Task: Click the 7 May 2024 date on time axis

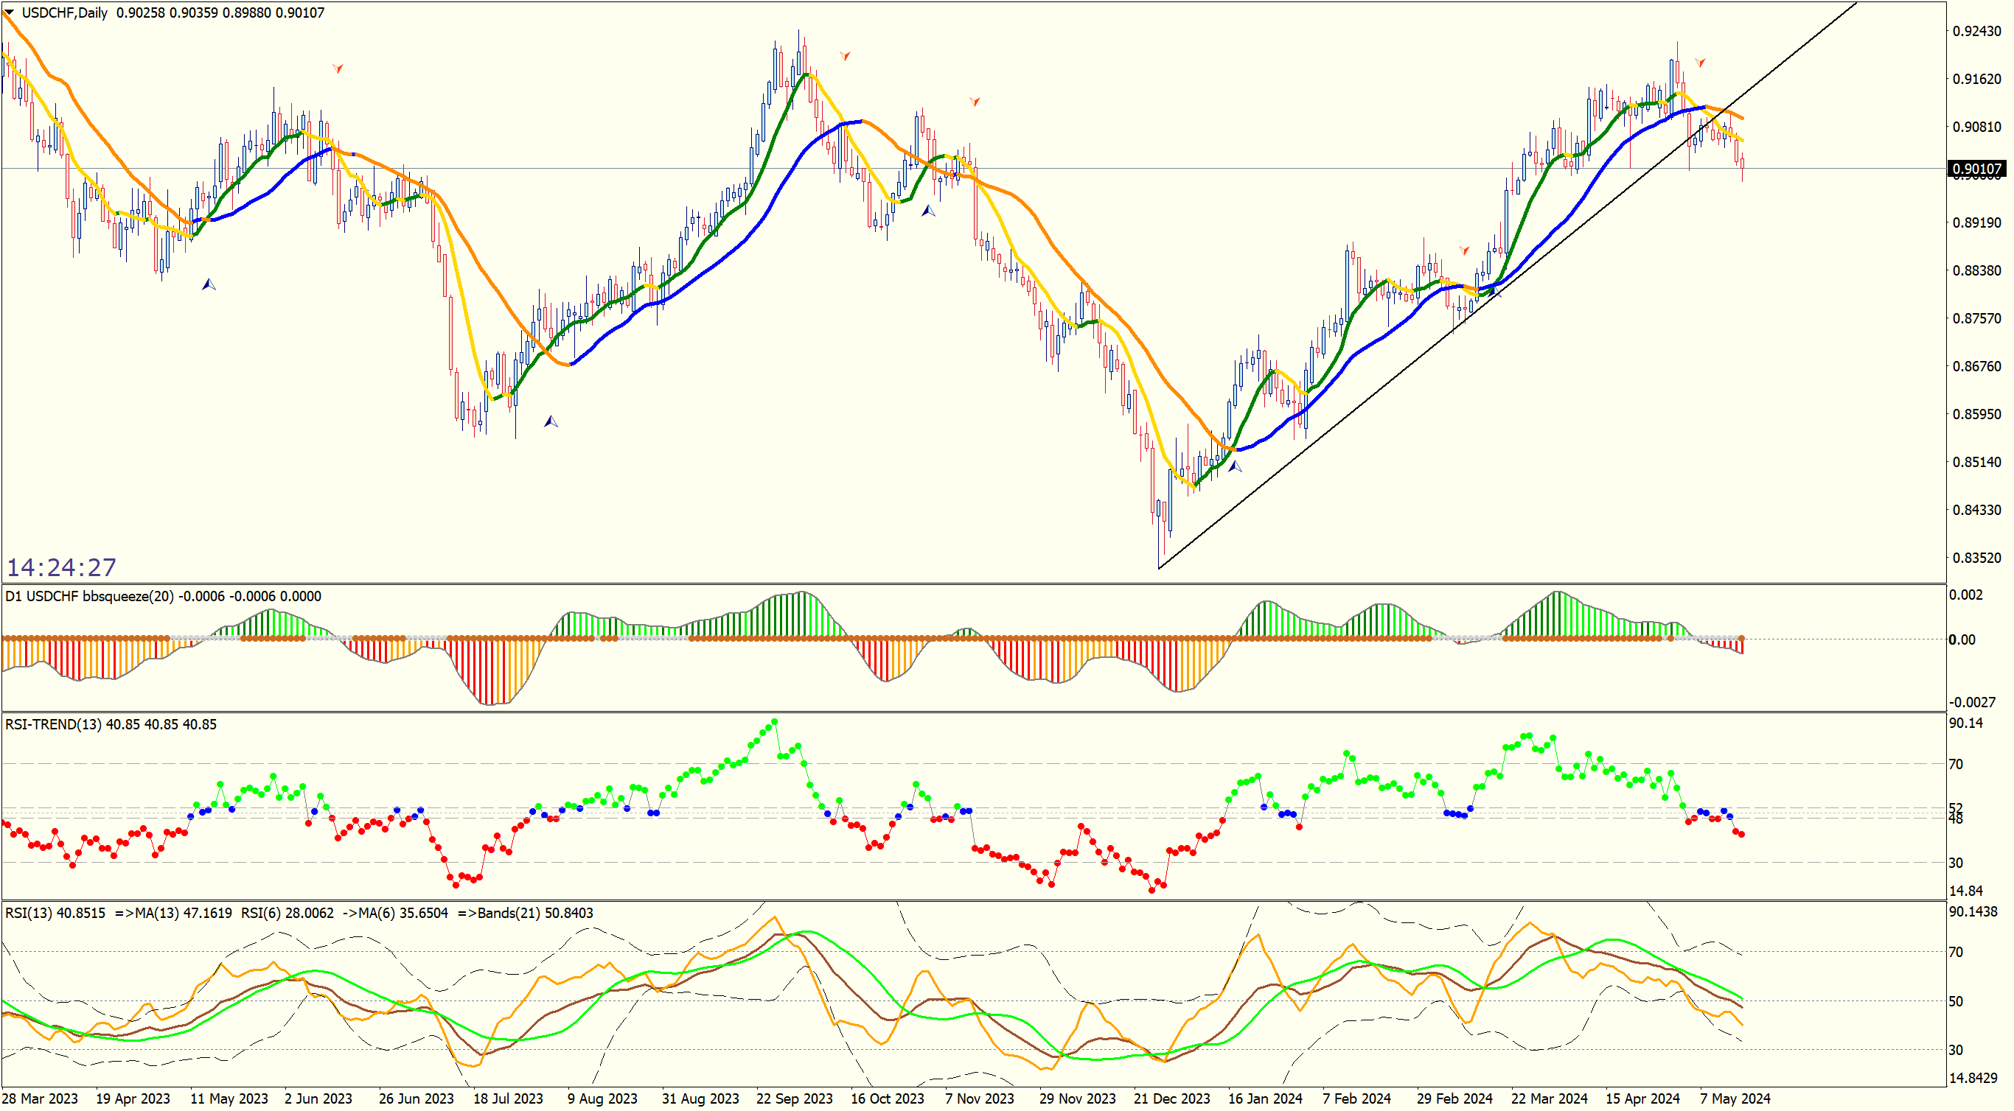Action: [x=1734, y=1098]
